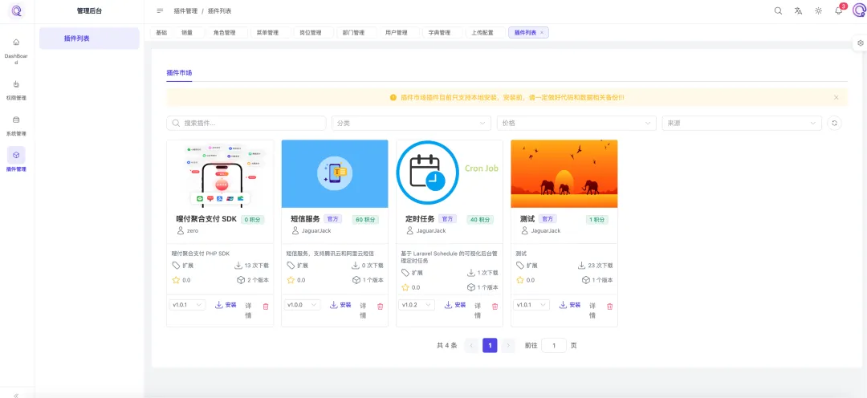Open the 价格 price dropdown

click(576, 123)
